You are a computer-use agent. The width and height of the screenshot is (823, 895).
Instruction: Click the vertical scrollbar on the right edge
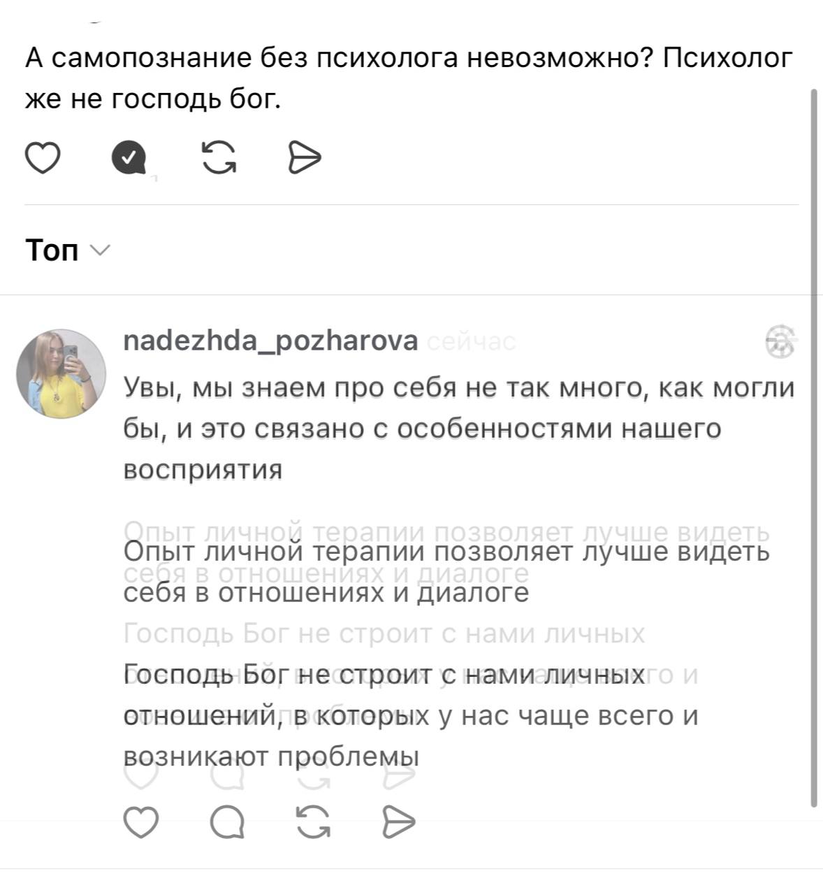813,447
